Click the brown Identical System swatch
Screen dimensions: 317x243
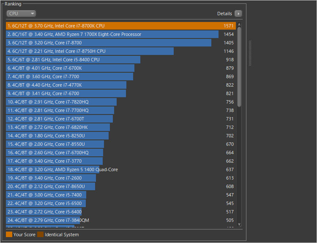[x=40, y=235]
